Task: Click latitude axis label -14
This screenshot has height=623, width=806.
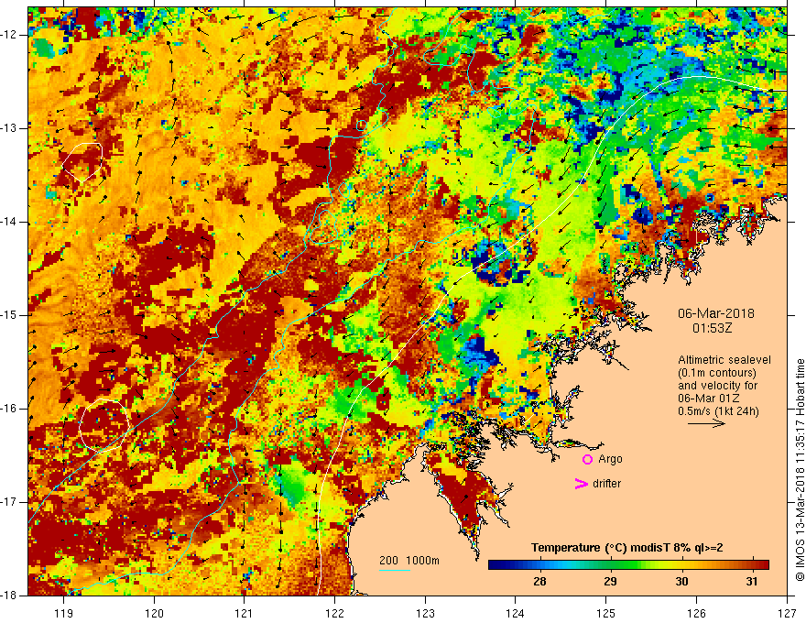Action: 9,222
